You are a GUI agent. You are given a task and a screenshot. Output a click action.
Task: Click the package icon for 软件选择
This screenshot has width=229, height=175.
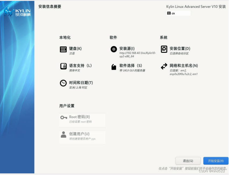tap(114, 67)
